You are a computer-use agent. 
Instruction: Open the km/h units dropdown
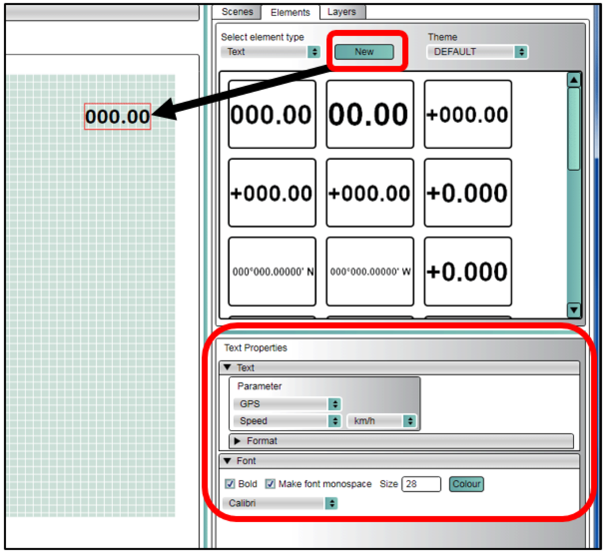(382, 421)
